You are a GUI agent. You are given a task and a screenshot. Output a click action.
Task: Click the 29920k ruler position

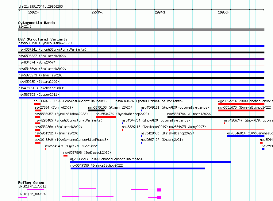pos(34,12)
